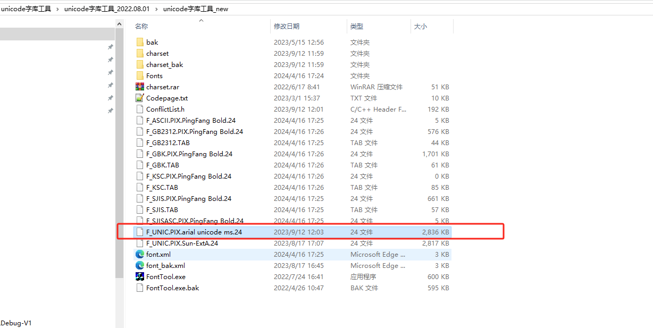Click file name ConflictList.h
Image resolution: width=653 pixels, height=328 pixels.
click(165, 109)
